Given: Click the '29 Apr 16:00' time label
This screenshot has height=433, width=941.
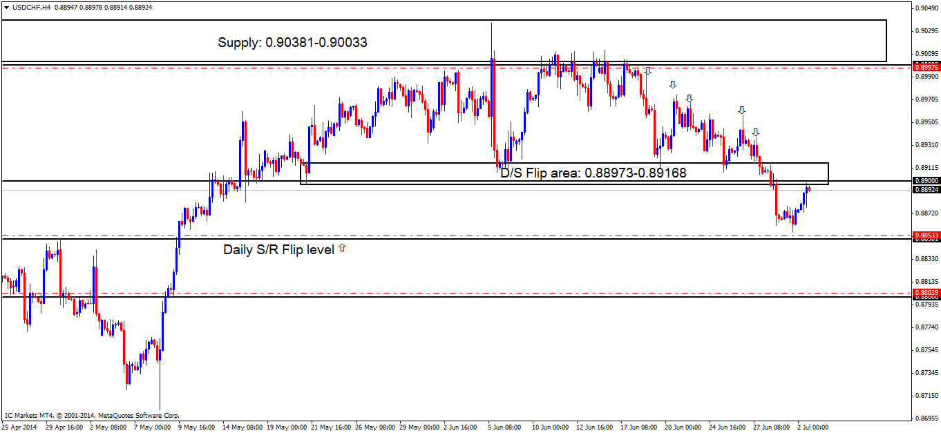Looking at the screenshot, I should [x=64, y=427].
